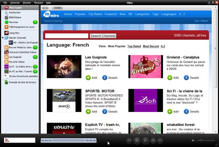
Task: Click the green Add icon for Les Guignols
Action: click(x=88, y=78)
